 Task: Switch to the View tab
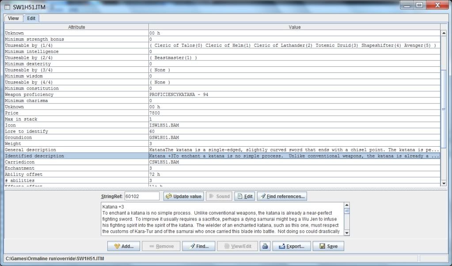click(13, 18)
